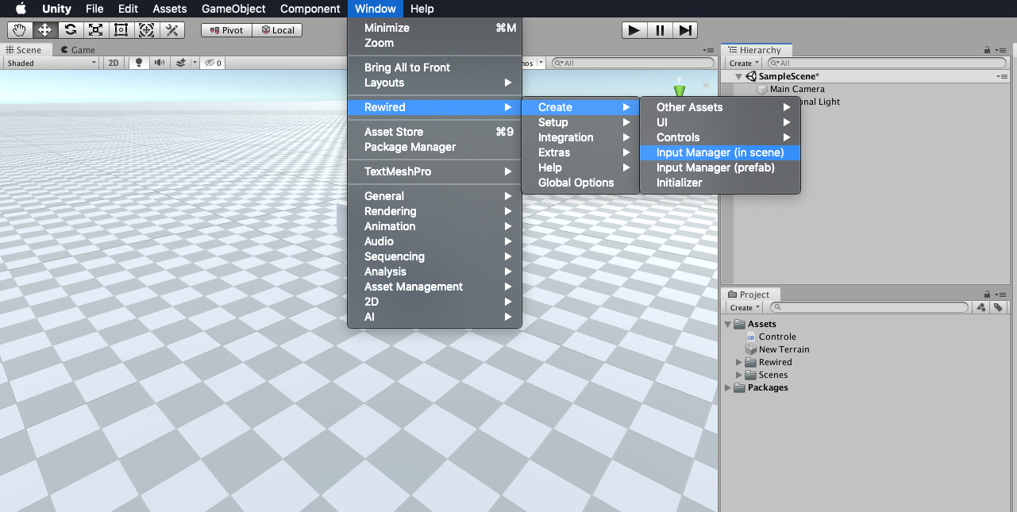
Task: Toggle the Project panel lock icon
Action: click(987, 294)
